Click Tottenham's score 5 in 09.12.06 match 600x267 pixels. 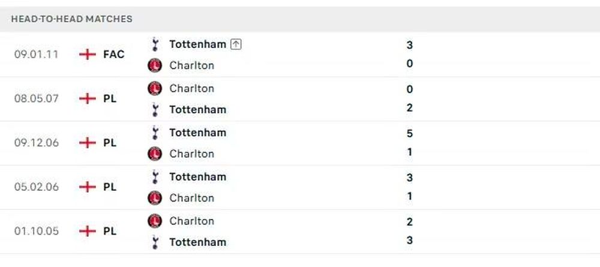(409, 133)
